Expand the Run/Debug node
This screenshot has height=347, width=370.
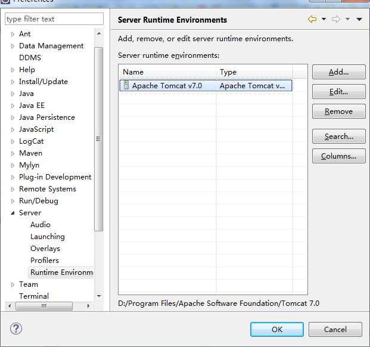click(x=13, y=201)
